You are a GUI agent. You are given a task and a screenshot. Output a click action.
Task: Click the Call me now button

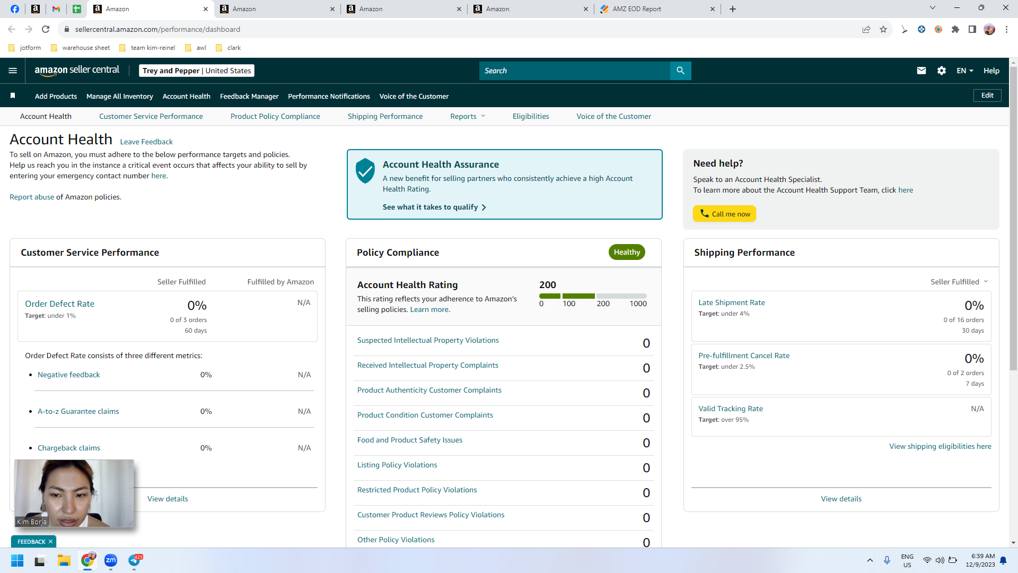coord(724,213)
